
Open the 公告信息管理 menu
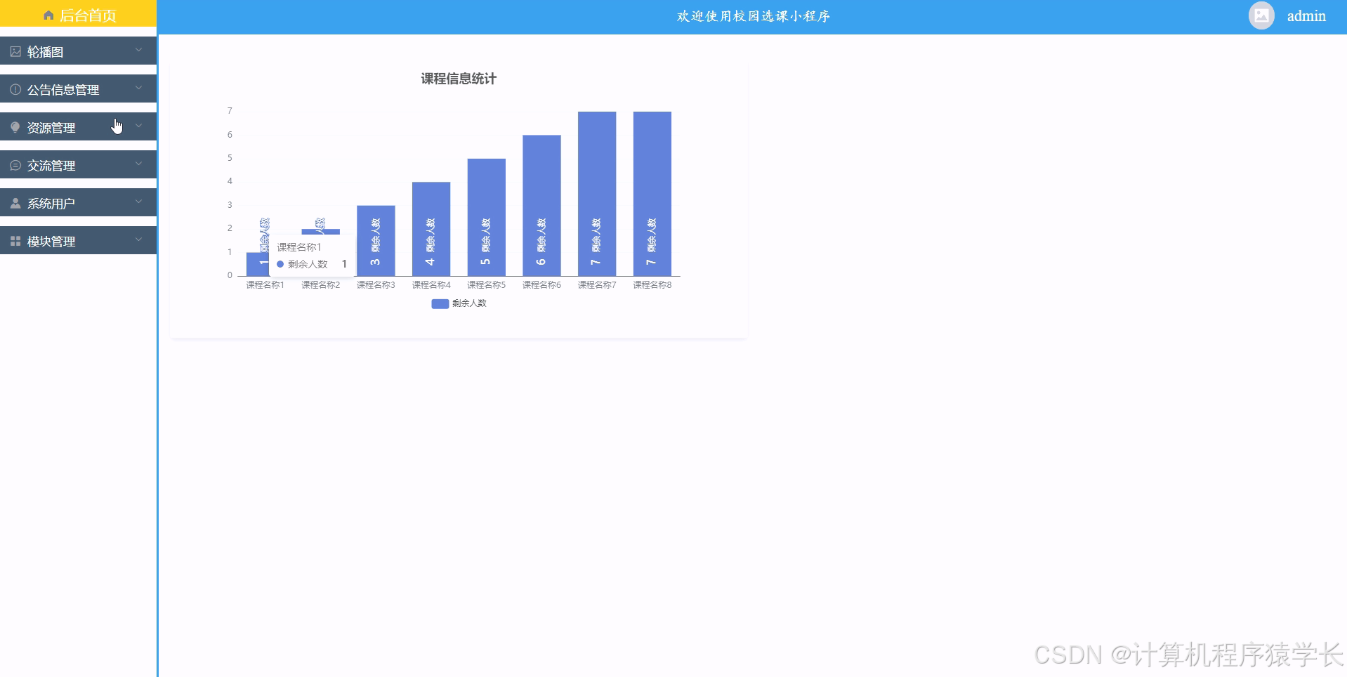(x=78, y=89)
